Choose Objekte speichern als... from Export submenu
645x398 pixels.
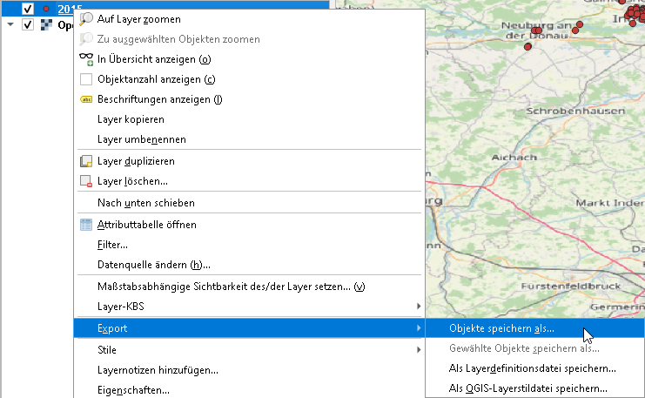pyautogui.click(x=501, y=329)
